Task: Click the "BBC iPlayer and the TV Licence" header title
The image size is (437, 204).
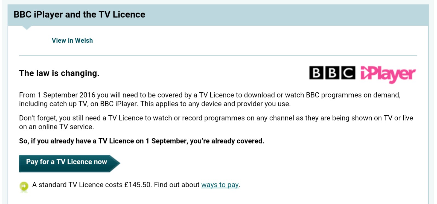Action: click(x=79, y=14)
